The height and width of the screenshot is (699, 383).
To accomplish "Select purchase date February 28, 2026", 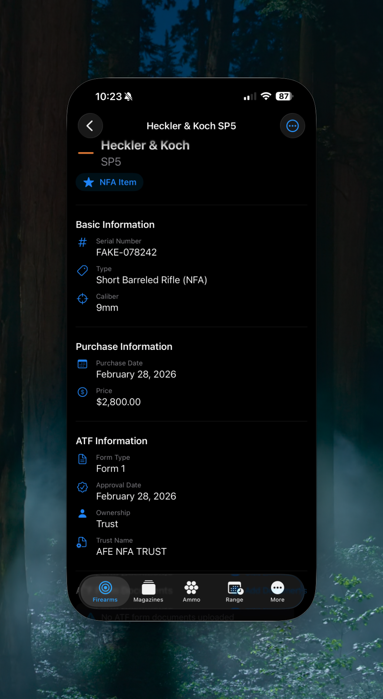I will (136, 374).
